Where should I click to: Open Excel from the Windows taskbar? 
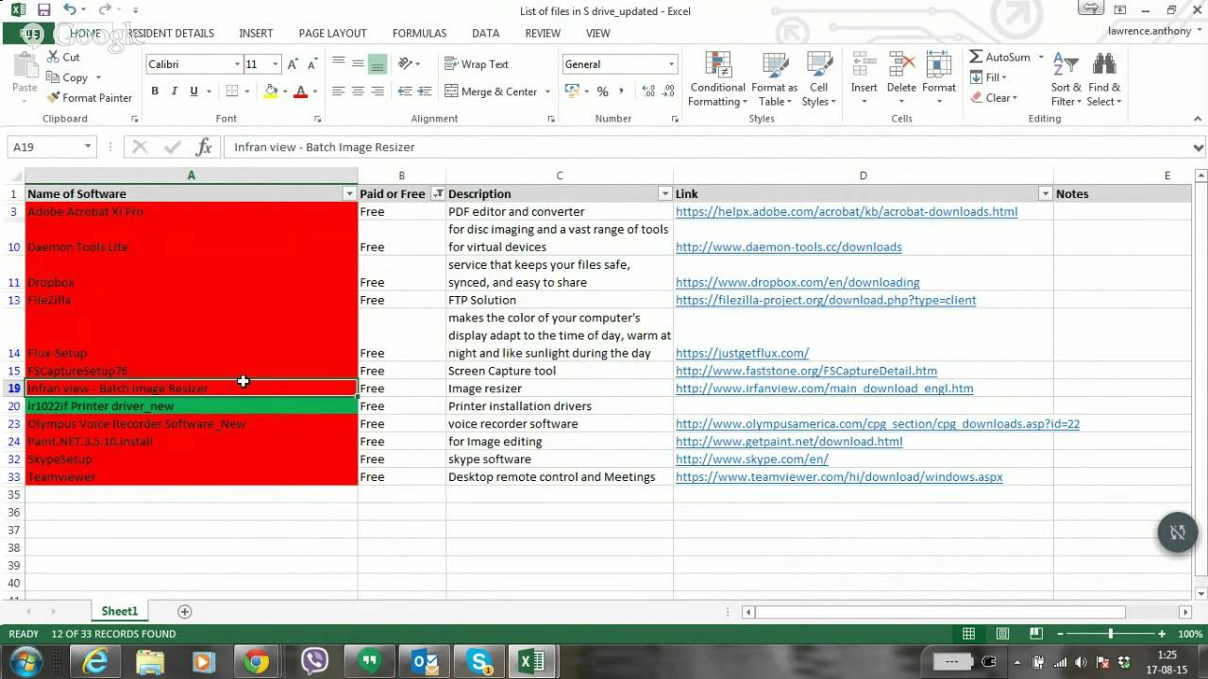tap(531, 662)
